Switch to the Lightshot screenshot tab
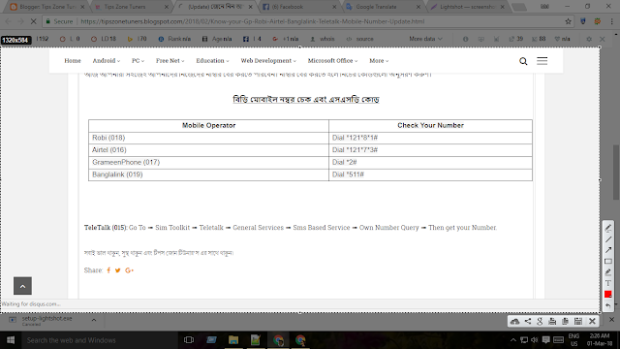620x349 pixels. (467, 7)
